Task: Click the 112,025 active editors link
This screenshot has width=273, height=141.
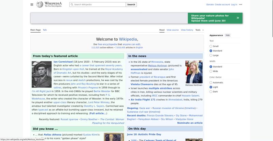Action: point(96,47)
